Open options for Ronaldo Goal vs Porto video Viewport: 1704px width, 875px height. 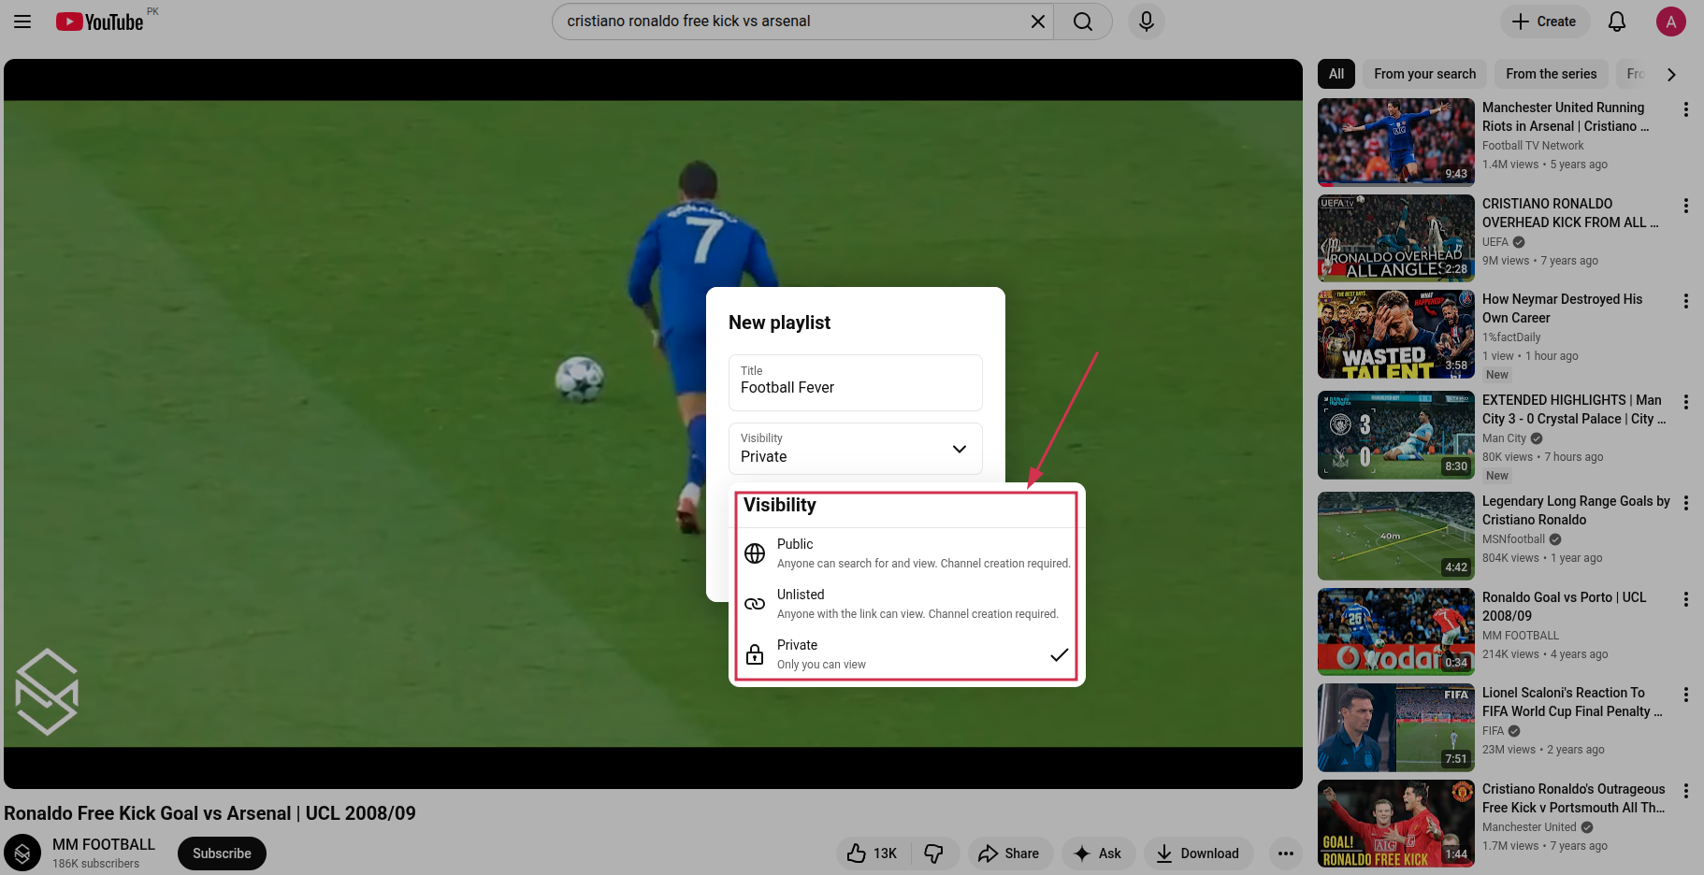(x=1686, y=599)
